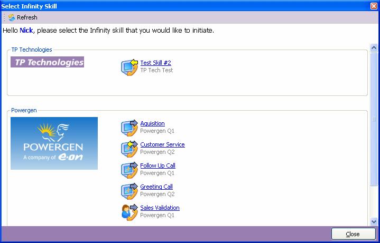The height and width of the screenshot is (243, 380).
Task: Click the vertical scrollbar thumb
Action: 374,119
